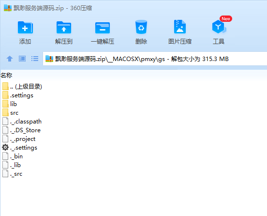267x216 pixels.
Task: Select the ._.classpath file
Action: click(x=22, y=122)
